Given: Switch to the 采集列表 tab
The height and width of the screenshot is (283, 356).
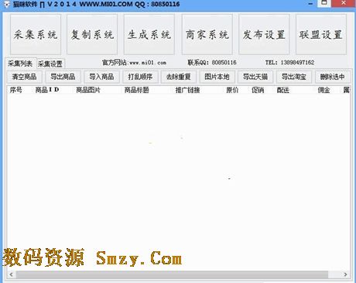Looking at the screenshot, I should (x=20, y=64).
